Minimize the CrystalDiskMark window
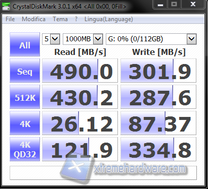Screen dimensions: 208x189 point(160,5)
